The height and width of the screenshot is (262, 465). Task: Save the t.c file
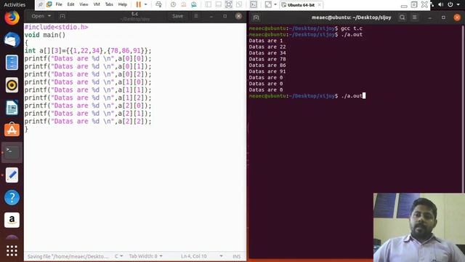click(177, 16)
